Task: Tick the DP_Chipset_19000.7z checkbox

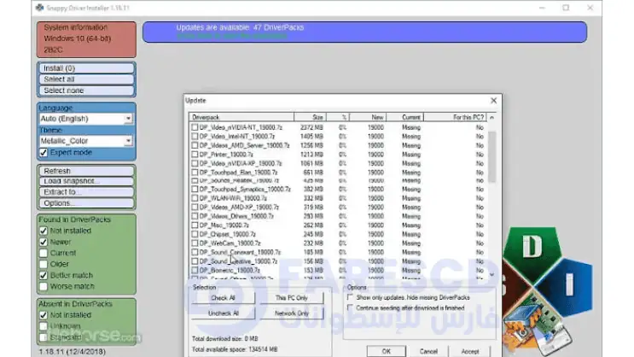Action: click(195, 234)
